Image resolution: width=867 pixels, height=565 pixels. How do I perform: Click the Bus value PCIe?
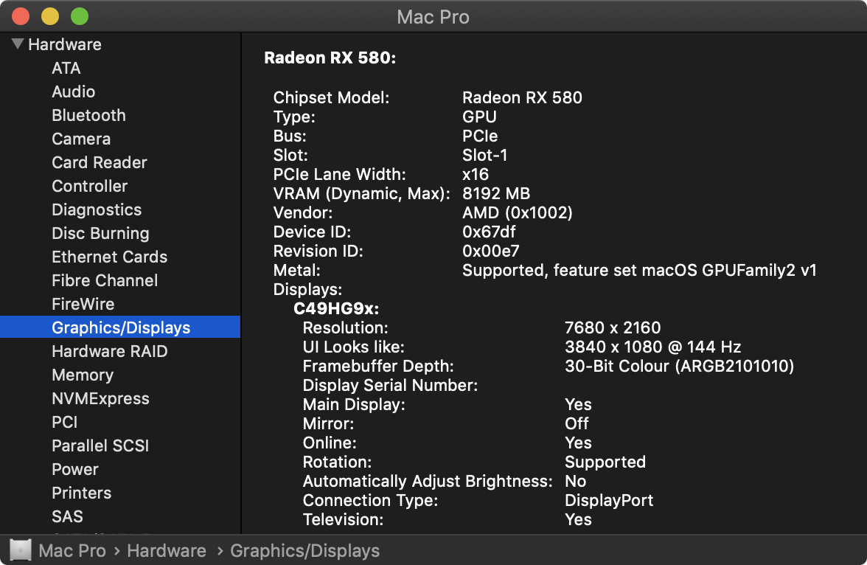[x=480, y=136]
